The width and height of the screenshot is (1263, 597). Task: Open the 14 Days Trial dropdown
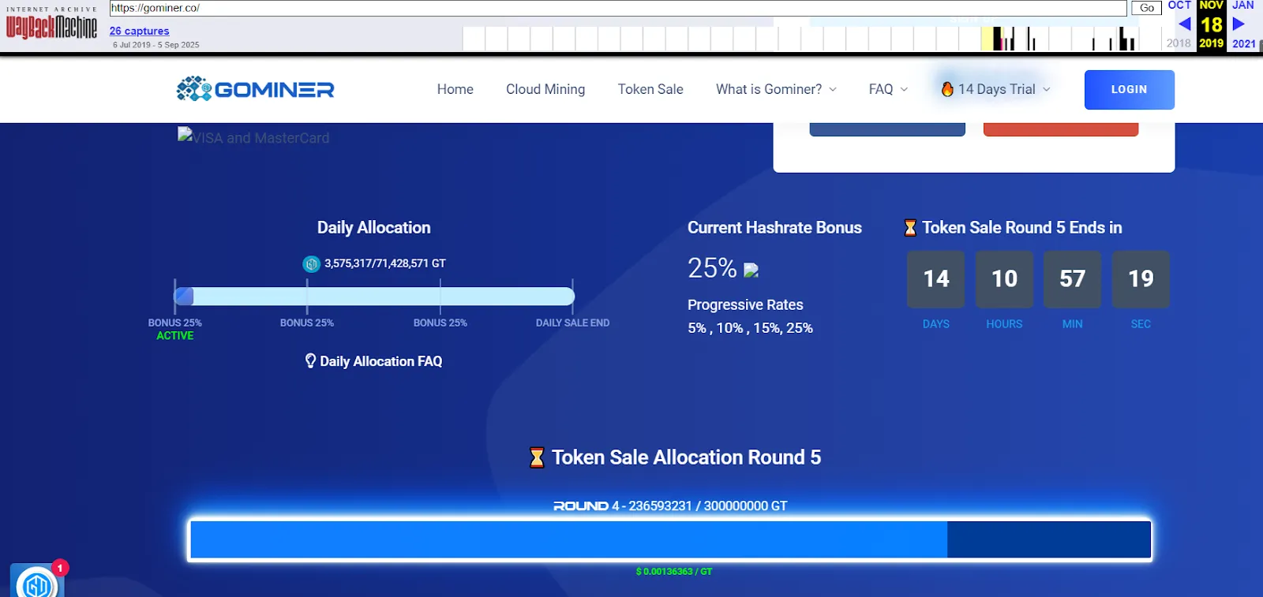pos(996,89)
